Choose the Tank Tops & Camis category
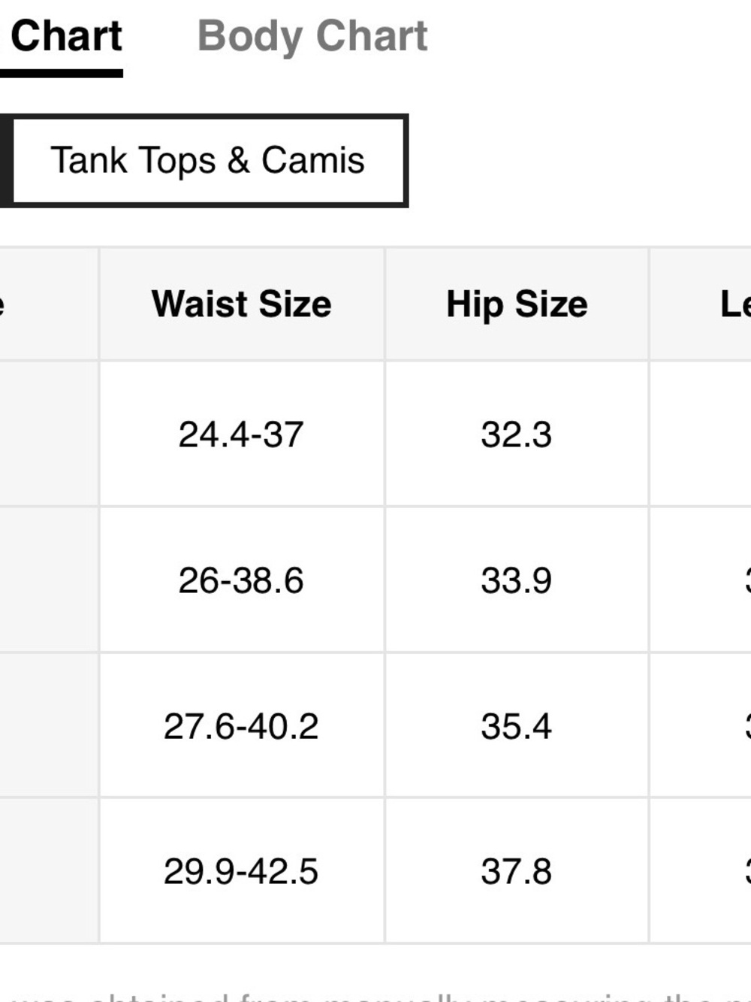 pyautogui.click(x=208, y=160)
